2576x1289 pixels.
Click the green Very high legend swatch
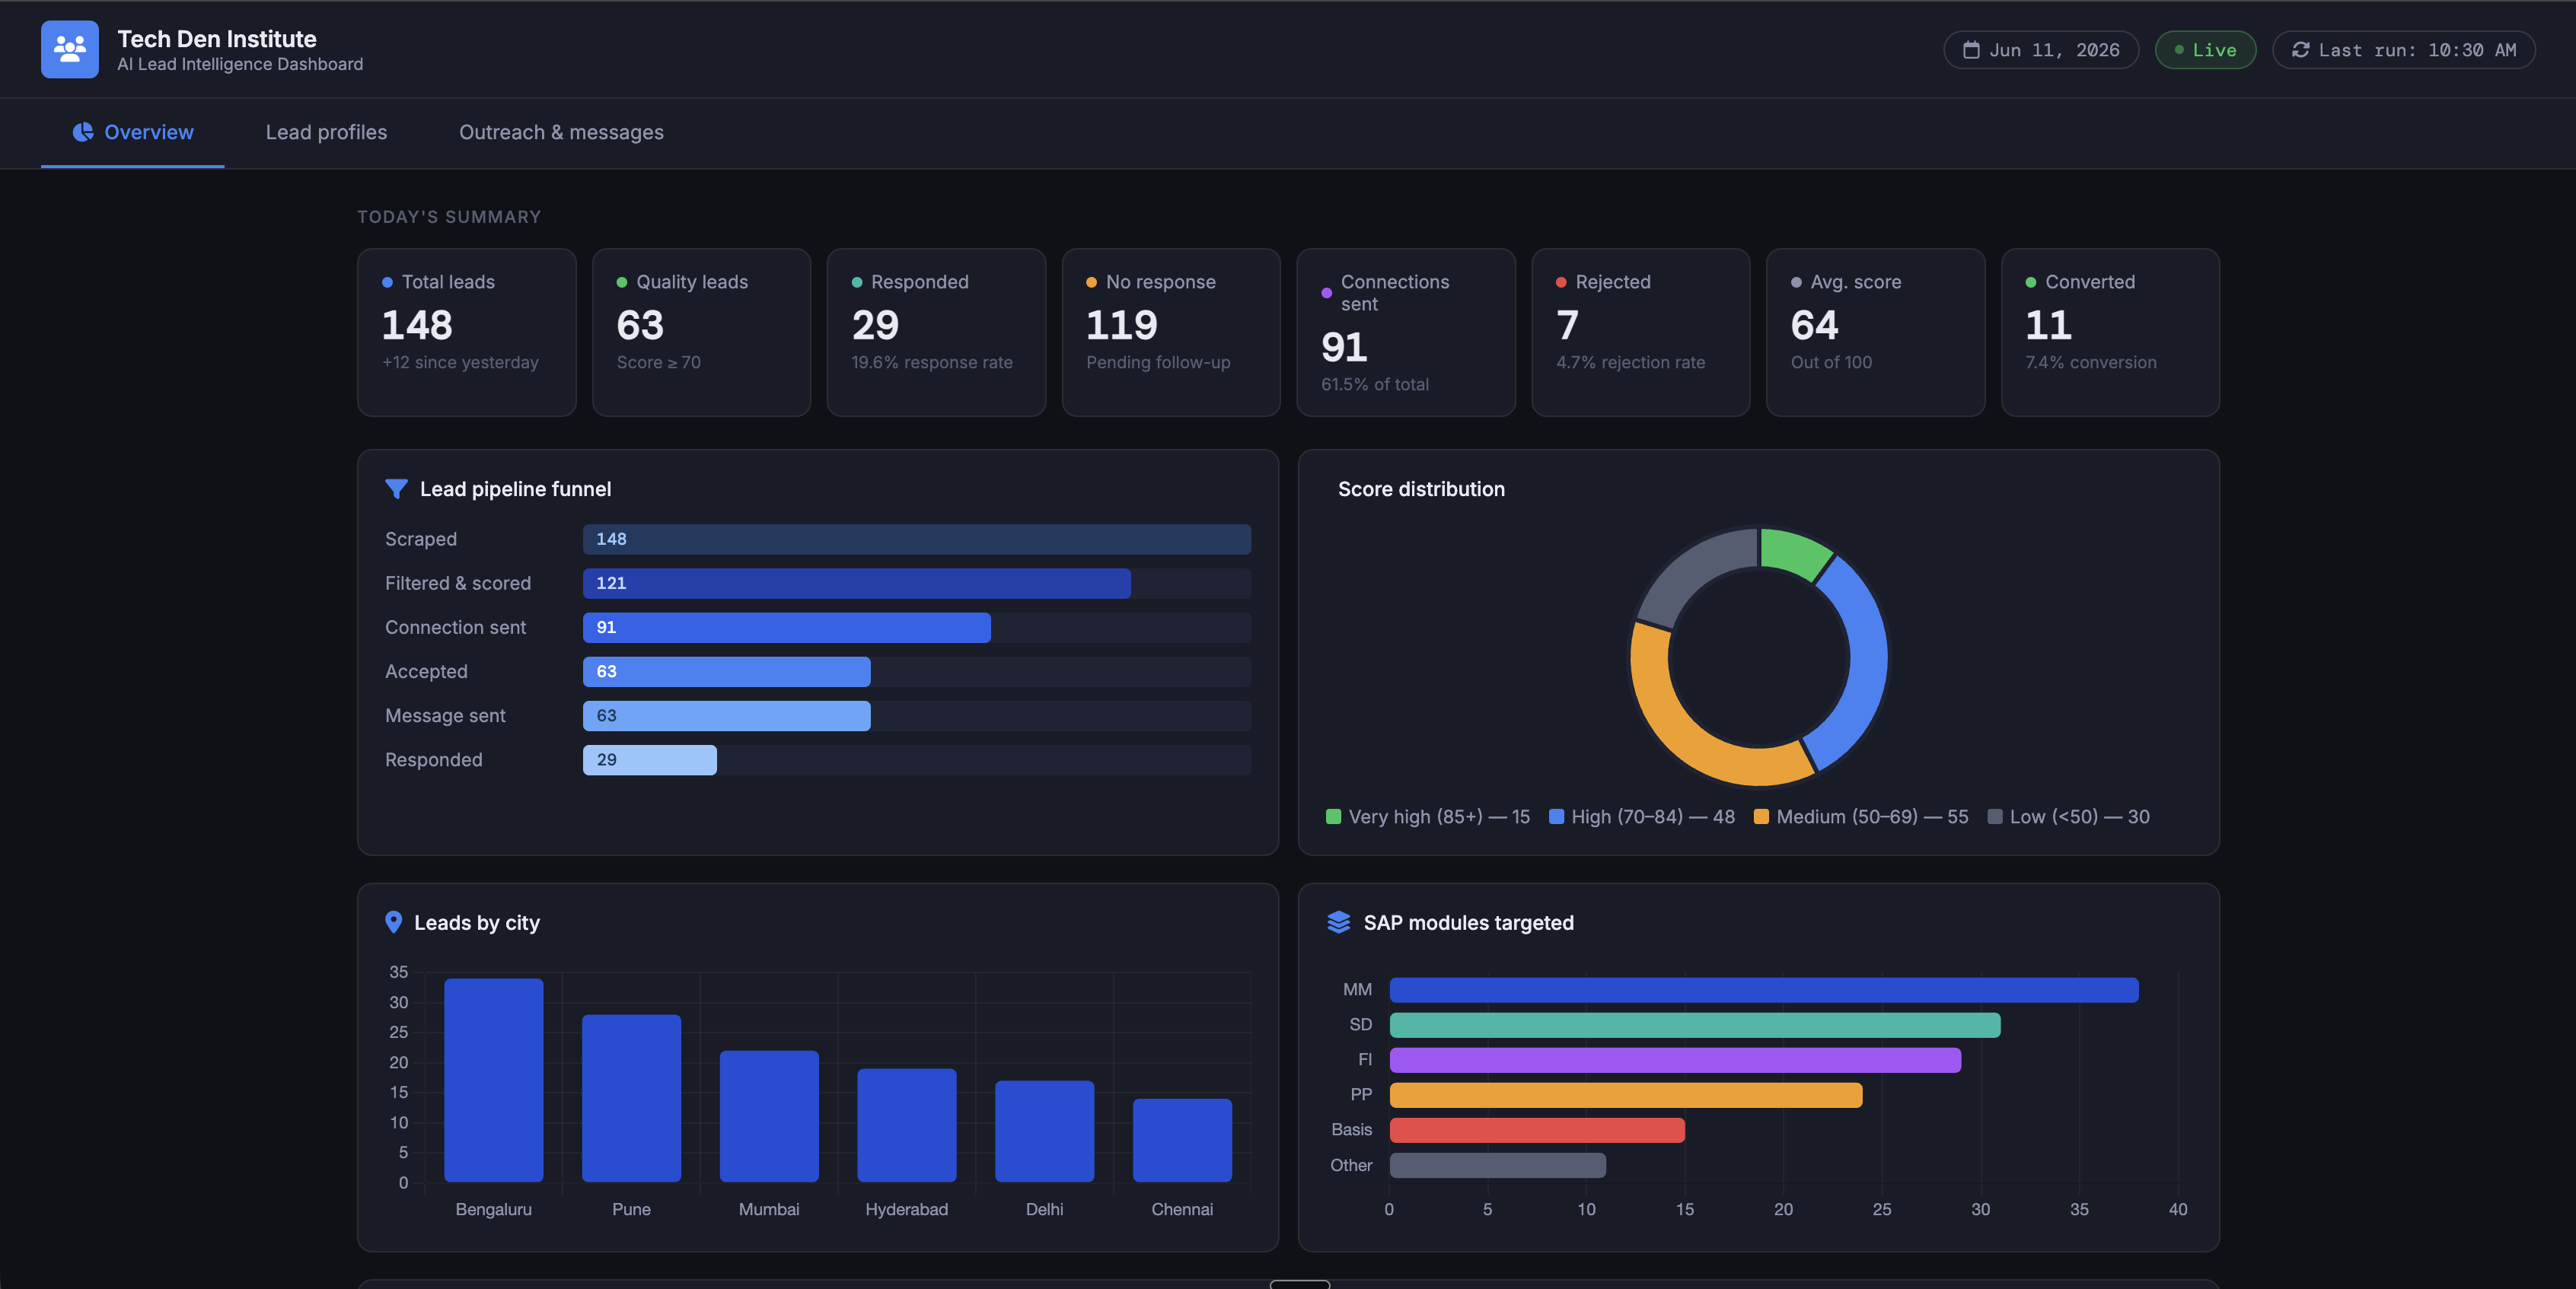1333,816
